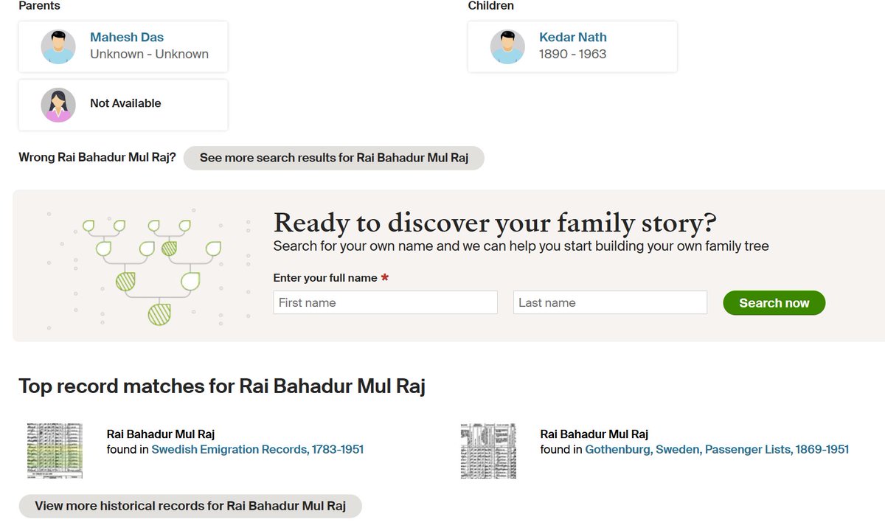
Task: Click the Not Available mother avatar
Action: (x=58, y=104)
